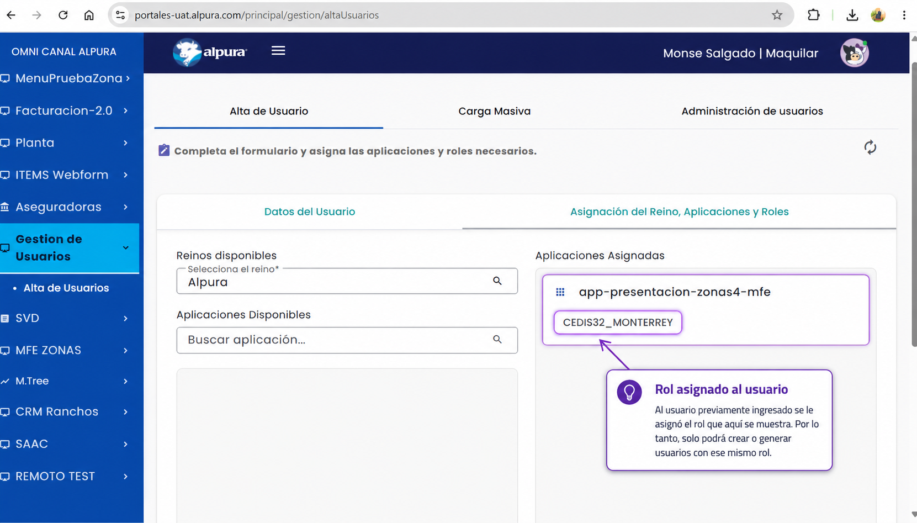The height and width of the screenshot is (523, 917).
Task: Click the Monse Salgado | Maquilar user name
Action: point(740,53)
